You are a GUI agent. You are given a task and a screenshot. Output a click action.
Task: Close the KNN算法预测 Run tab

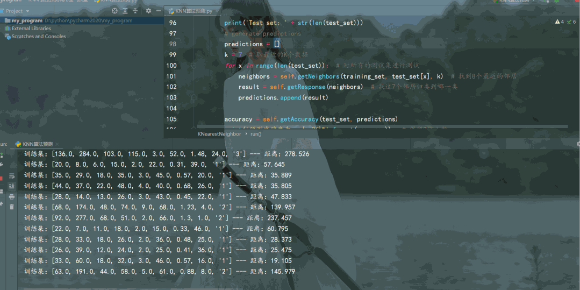(58, 144)
